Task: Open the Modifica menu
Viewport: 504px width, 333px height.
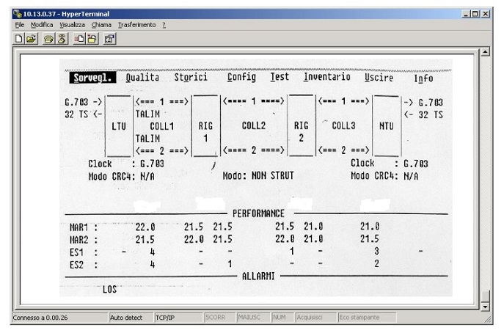Action: coord(41,25)
